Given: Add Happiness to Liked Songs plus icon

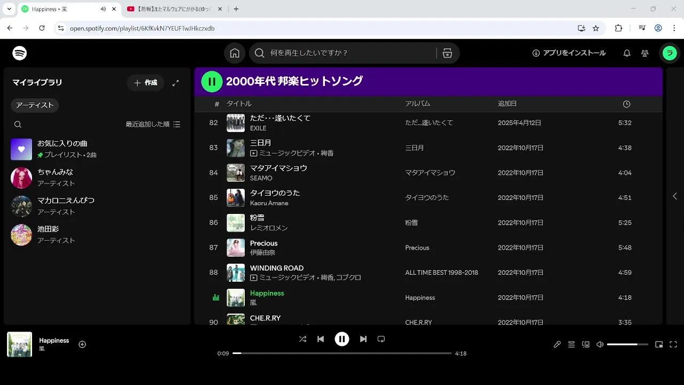Looking at the screenshot, I should [82, 344].
